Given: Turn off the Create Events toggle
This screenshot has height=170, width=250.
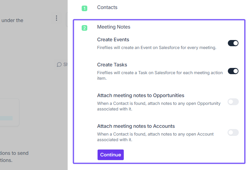Looking at the screenshot, I should point(233,43).
